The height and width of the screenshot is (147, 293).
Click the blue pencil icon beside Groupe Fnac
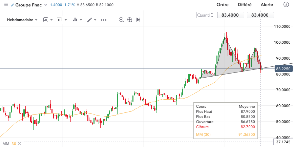pos(13,5)
